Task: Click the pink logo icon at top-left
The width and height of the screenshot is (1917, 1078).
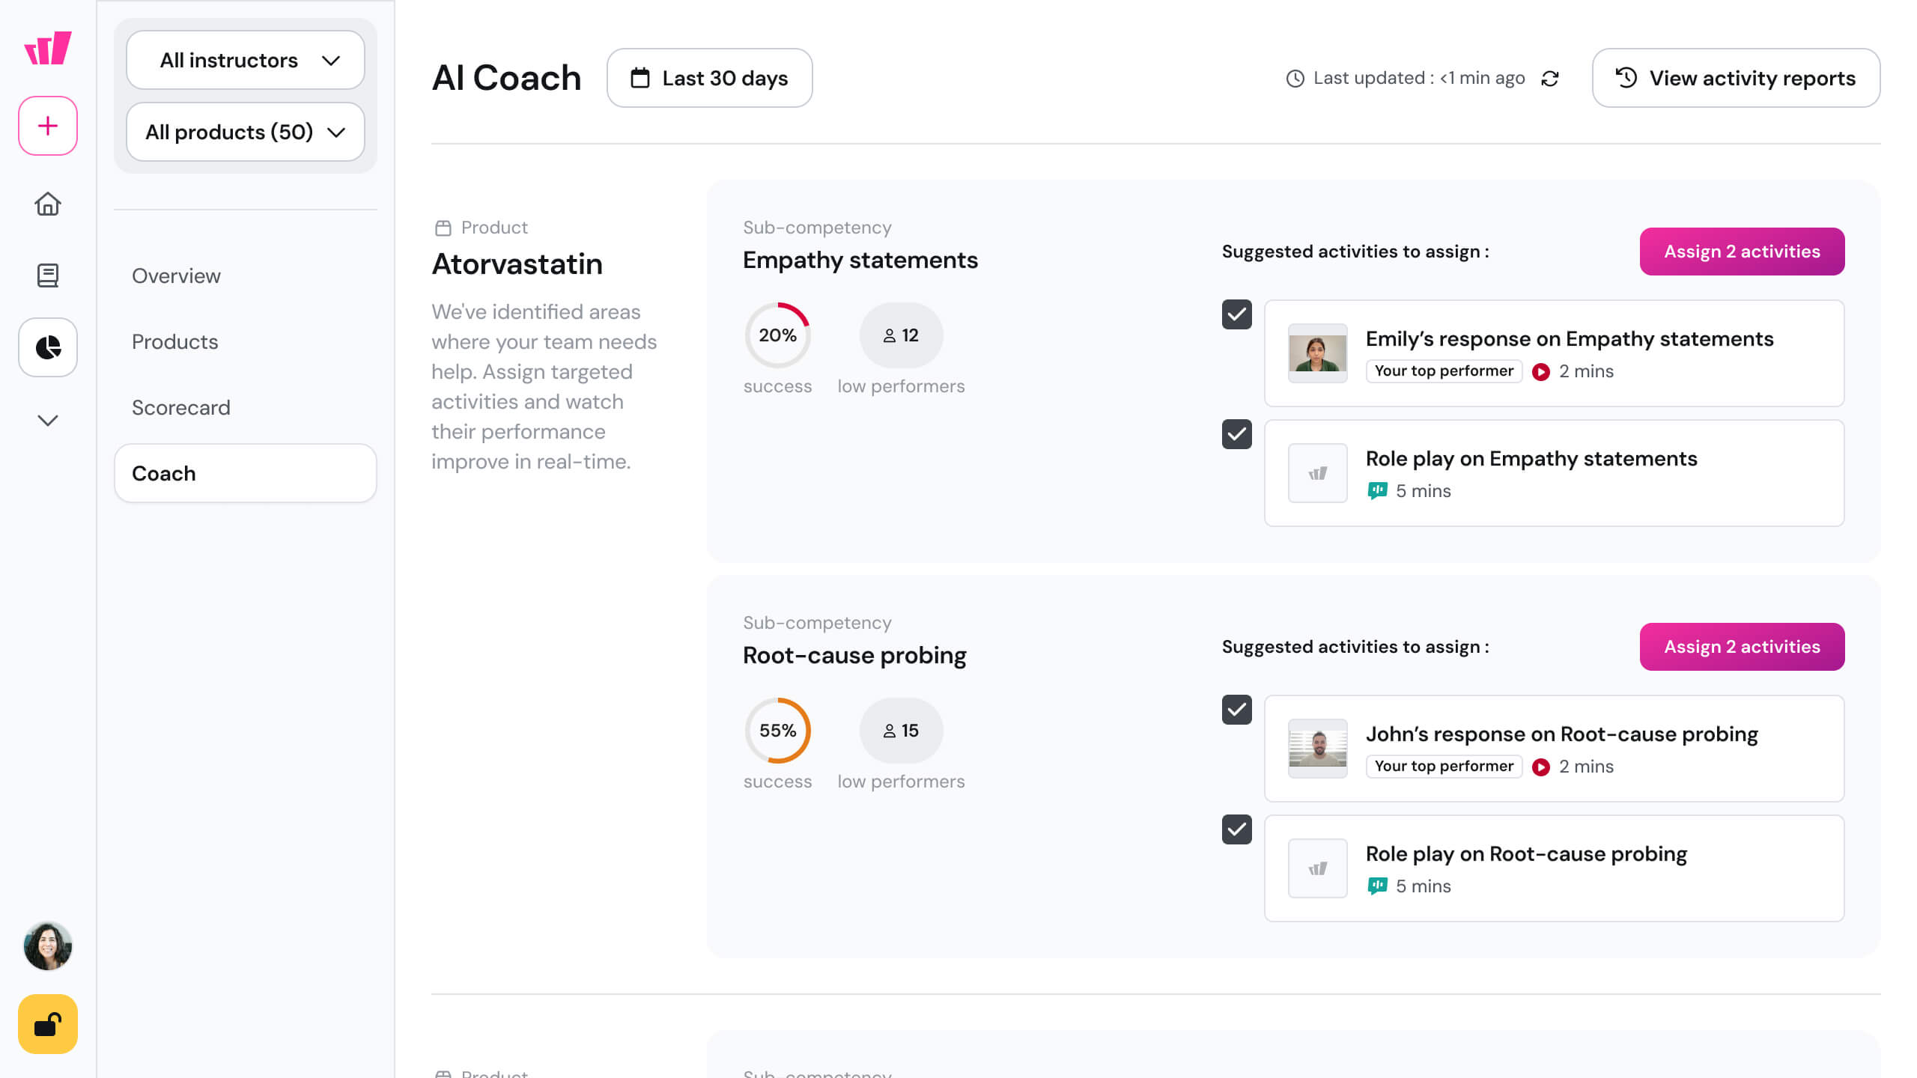Action: pos(48,48)
